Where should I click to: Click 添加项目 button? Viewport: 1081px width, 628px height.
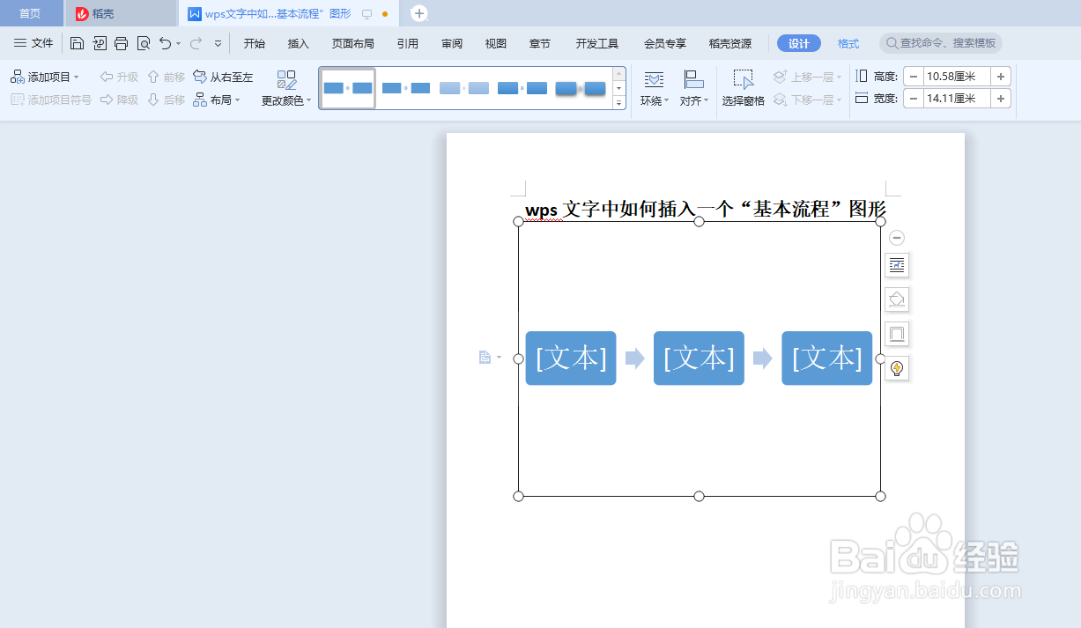click(45, 78)
